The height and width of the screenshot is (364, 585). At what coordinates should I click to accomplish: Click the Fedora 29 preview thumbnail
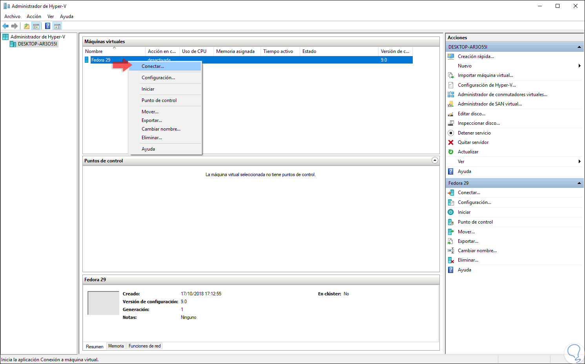(x=103, y=303)
